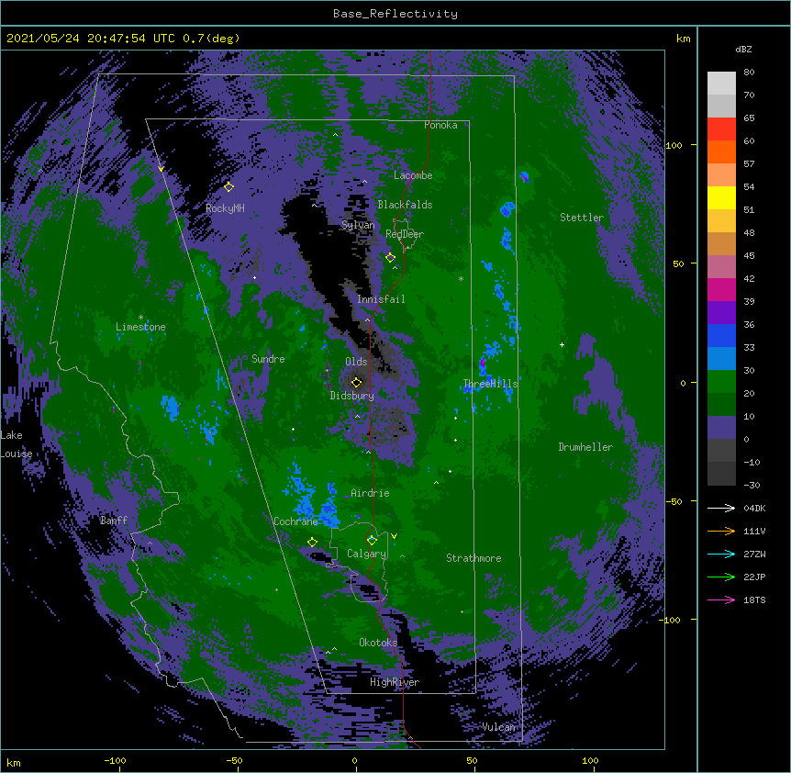Click the yellow V marker northwest of RockyMH

pyautogui.click(x=161, y=169)
